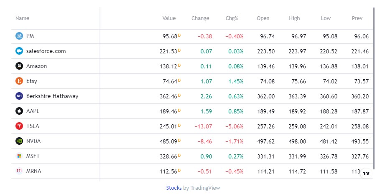Click Berkshire Hathaway change 2.26

pos(206,96)
